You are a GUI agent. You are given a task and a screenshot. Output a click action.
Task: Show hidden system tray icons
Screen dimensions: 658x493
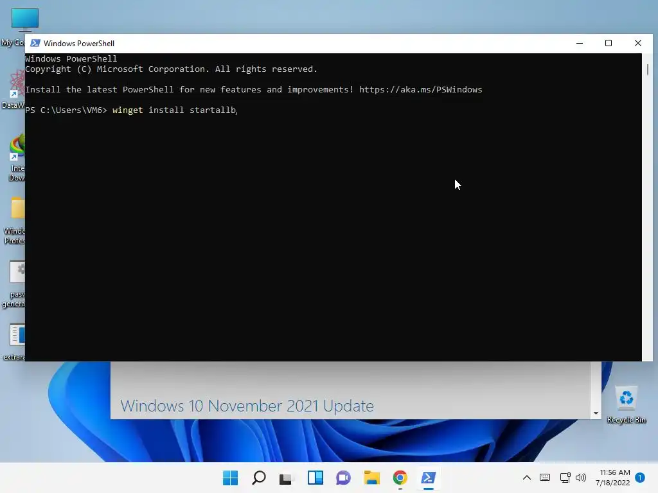[x=527, y=478]
